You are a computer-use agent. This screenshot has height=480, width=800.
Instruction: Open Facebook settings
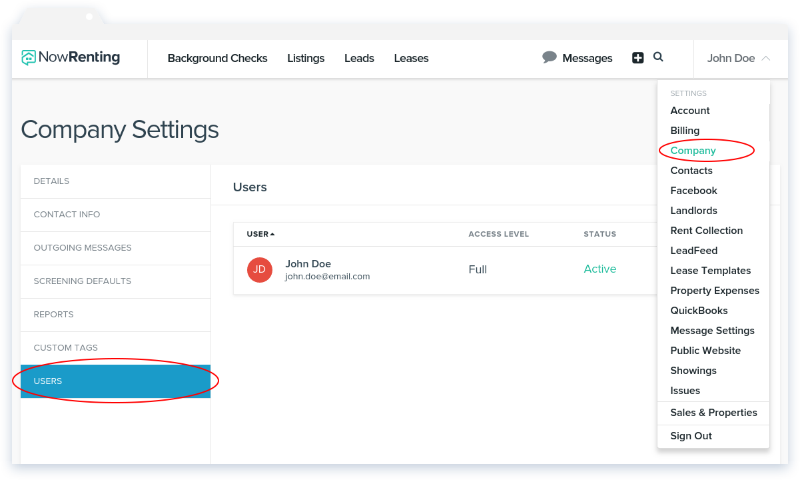tap(693, 191)
